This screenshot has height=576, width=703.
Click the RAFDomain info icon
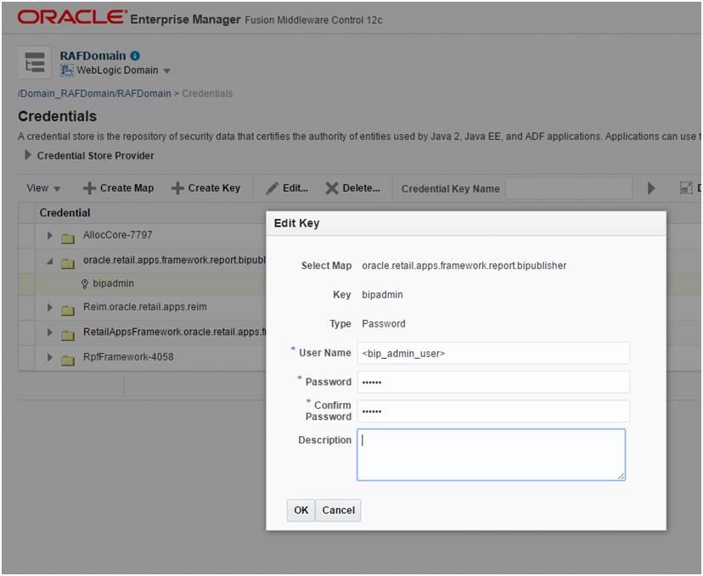(135, 56)
